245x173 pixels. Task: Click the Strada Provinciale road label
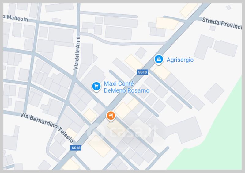coord(221,23)
